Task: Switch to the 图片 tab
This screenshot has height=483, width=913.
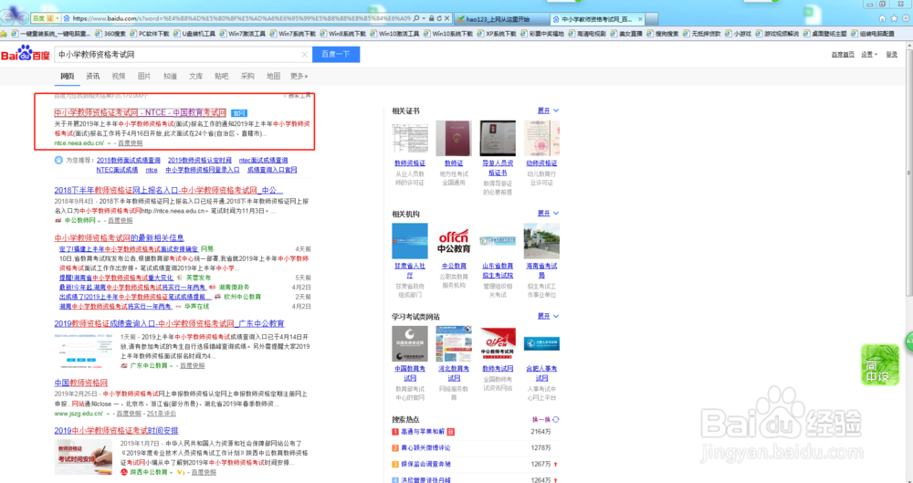Action: tap(144, 77)
